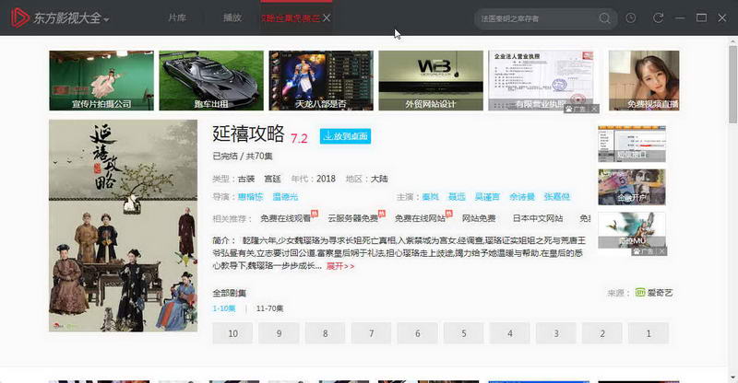Play episode 10
Viewport: 738px width, 383px height.
[232, 333]
